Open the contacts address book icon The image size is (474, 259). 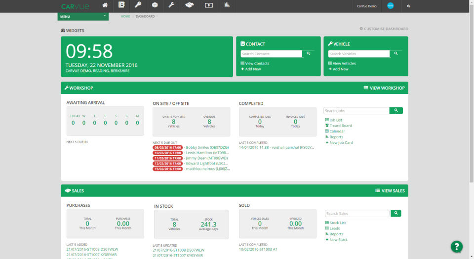click(122, 6)
